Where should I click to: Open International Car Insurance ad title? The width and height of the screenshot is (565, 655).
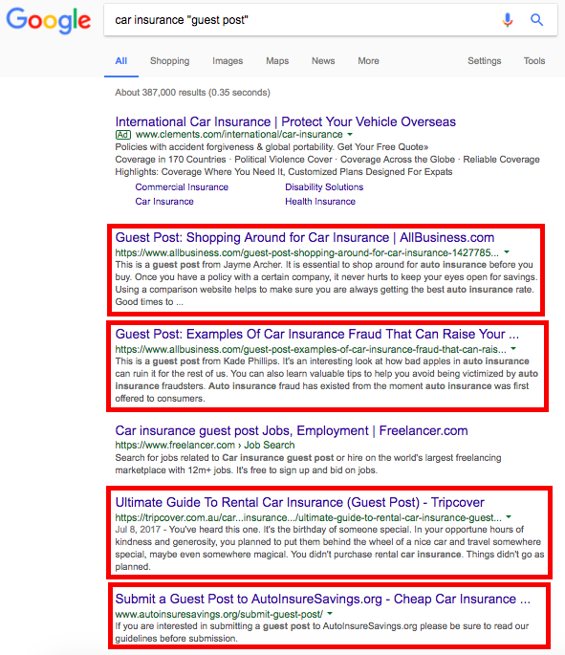click(x=286, y=121)
